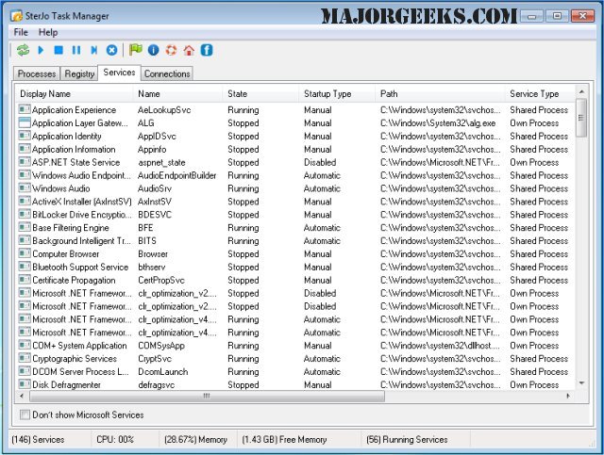Click the horizontal scrollbar thumb

click(x=207, y=396)
